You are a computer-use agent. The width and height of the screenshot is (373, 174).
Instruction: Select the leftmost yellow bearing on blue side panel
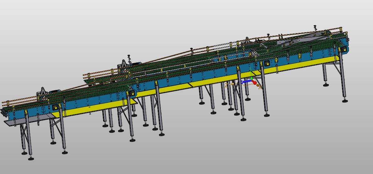point(55,107)
